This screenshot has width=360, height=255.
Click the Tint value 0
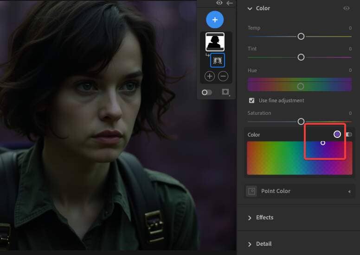click(350, 49)
